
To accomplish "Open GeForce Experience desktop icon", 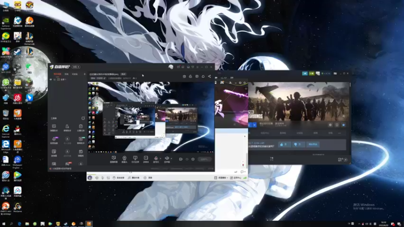I will click(6, 23).
